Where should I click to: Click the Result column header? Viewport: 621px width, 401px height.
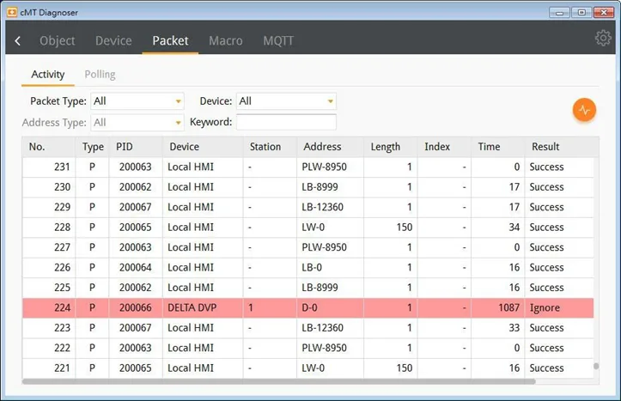point(560,147)
